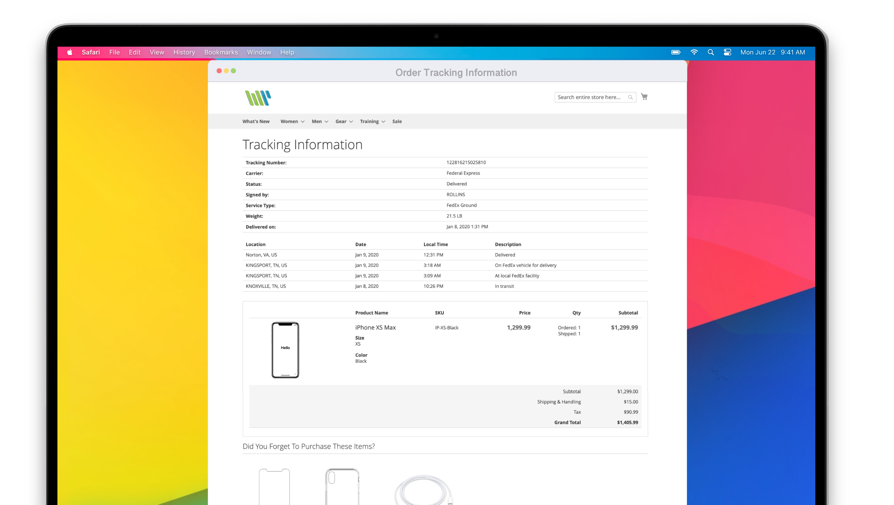894x505 pixels.
Task: Open the Bookmarks menu
Action: (x=221, y=52)
